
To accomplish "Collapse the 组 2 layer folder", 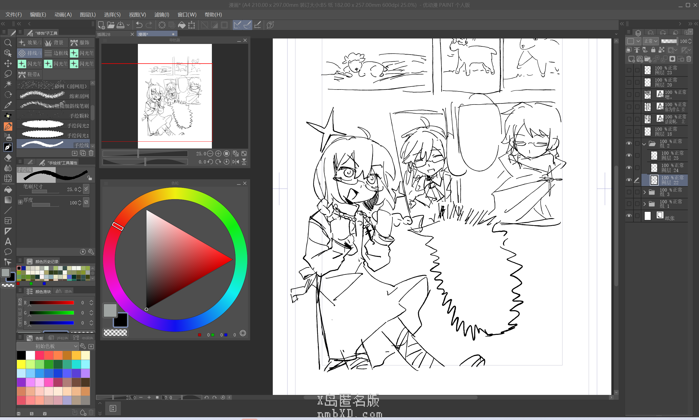I will pos(644,144).
